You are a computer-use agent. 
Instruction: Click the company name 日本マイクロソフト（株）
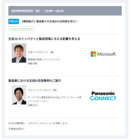tap(41, 52)
